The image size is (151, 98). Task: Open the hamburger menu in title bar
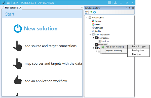[8, 3]
